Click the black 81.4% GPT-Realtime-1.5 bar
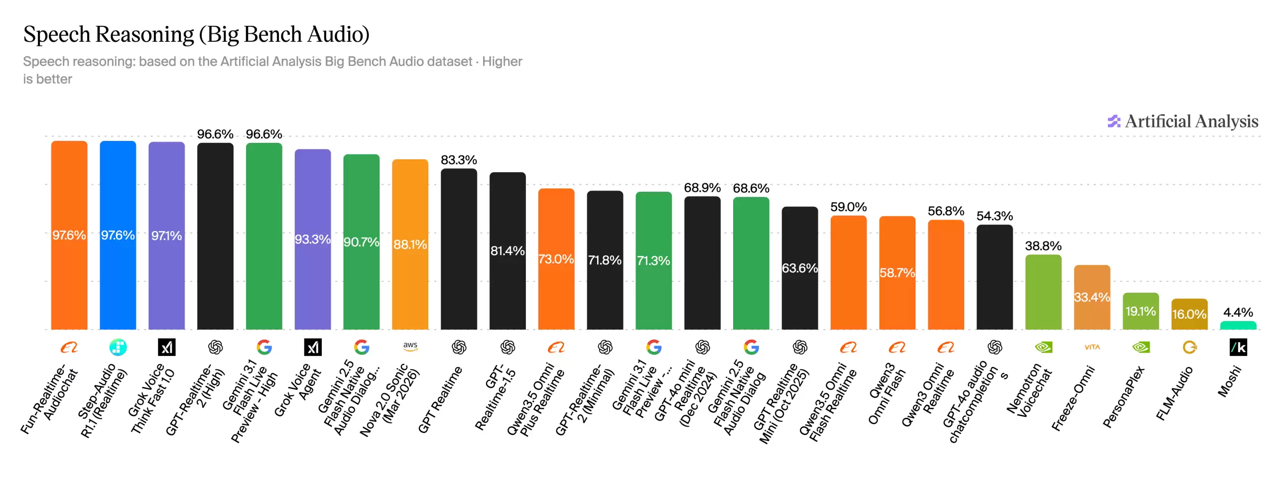 click(x=508, y=251)
